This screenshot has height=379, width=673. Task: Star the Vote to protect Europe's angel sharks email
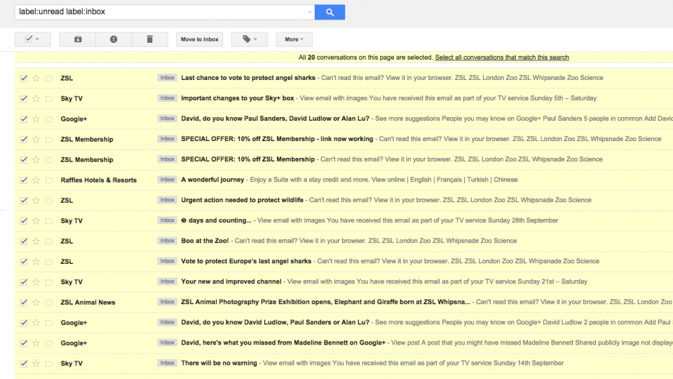click(x=36, y=261)
